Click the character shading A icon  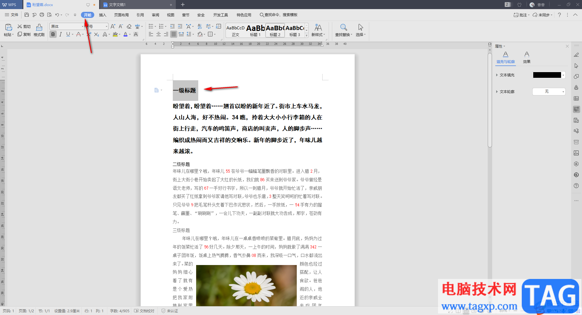pyautogui.click(x=136, y=34)
